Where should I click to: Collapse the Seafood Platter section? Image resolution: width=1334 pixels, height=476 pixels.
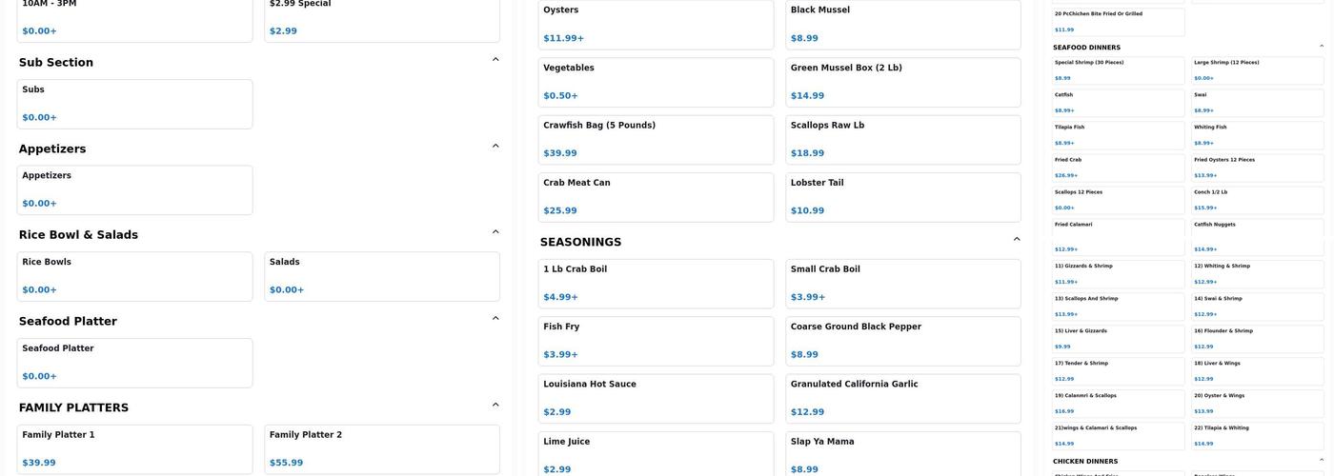495,319
